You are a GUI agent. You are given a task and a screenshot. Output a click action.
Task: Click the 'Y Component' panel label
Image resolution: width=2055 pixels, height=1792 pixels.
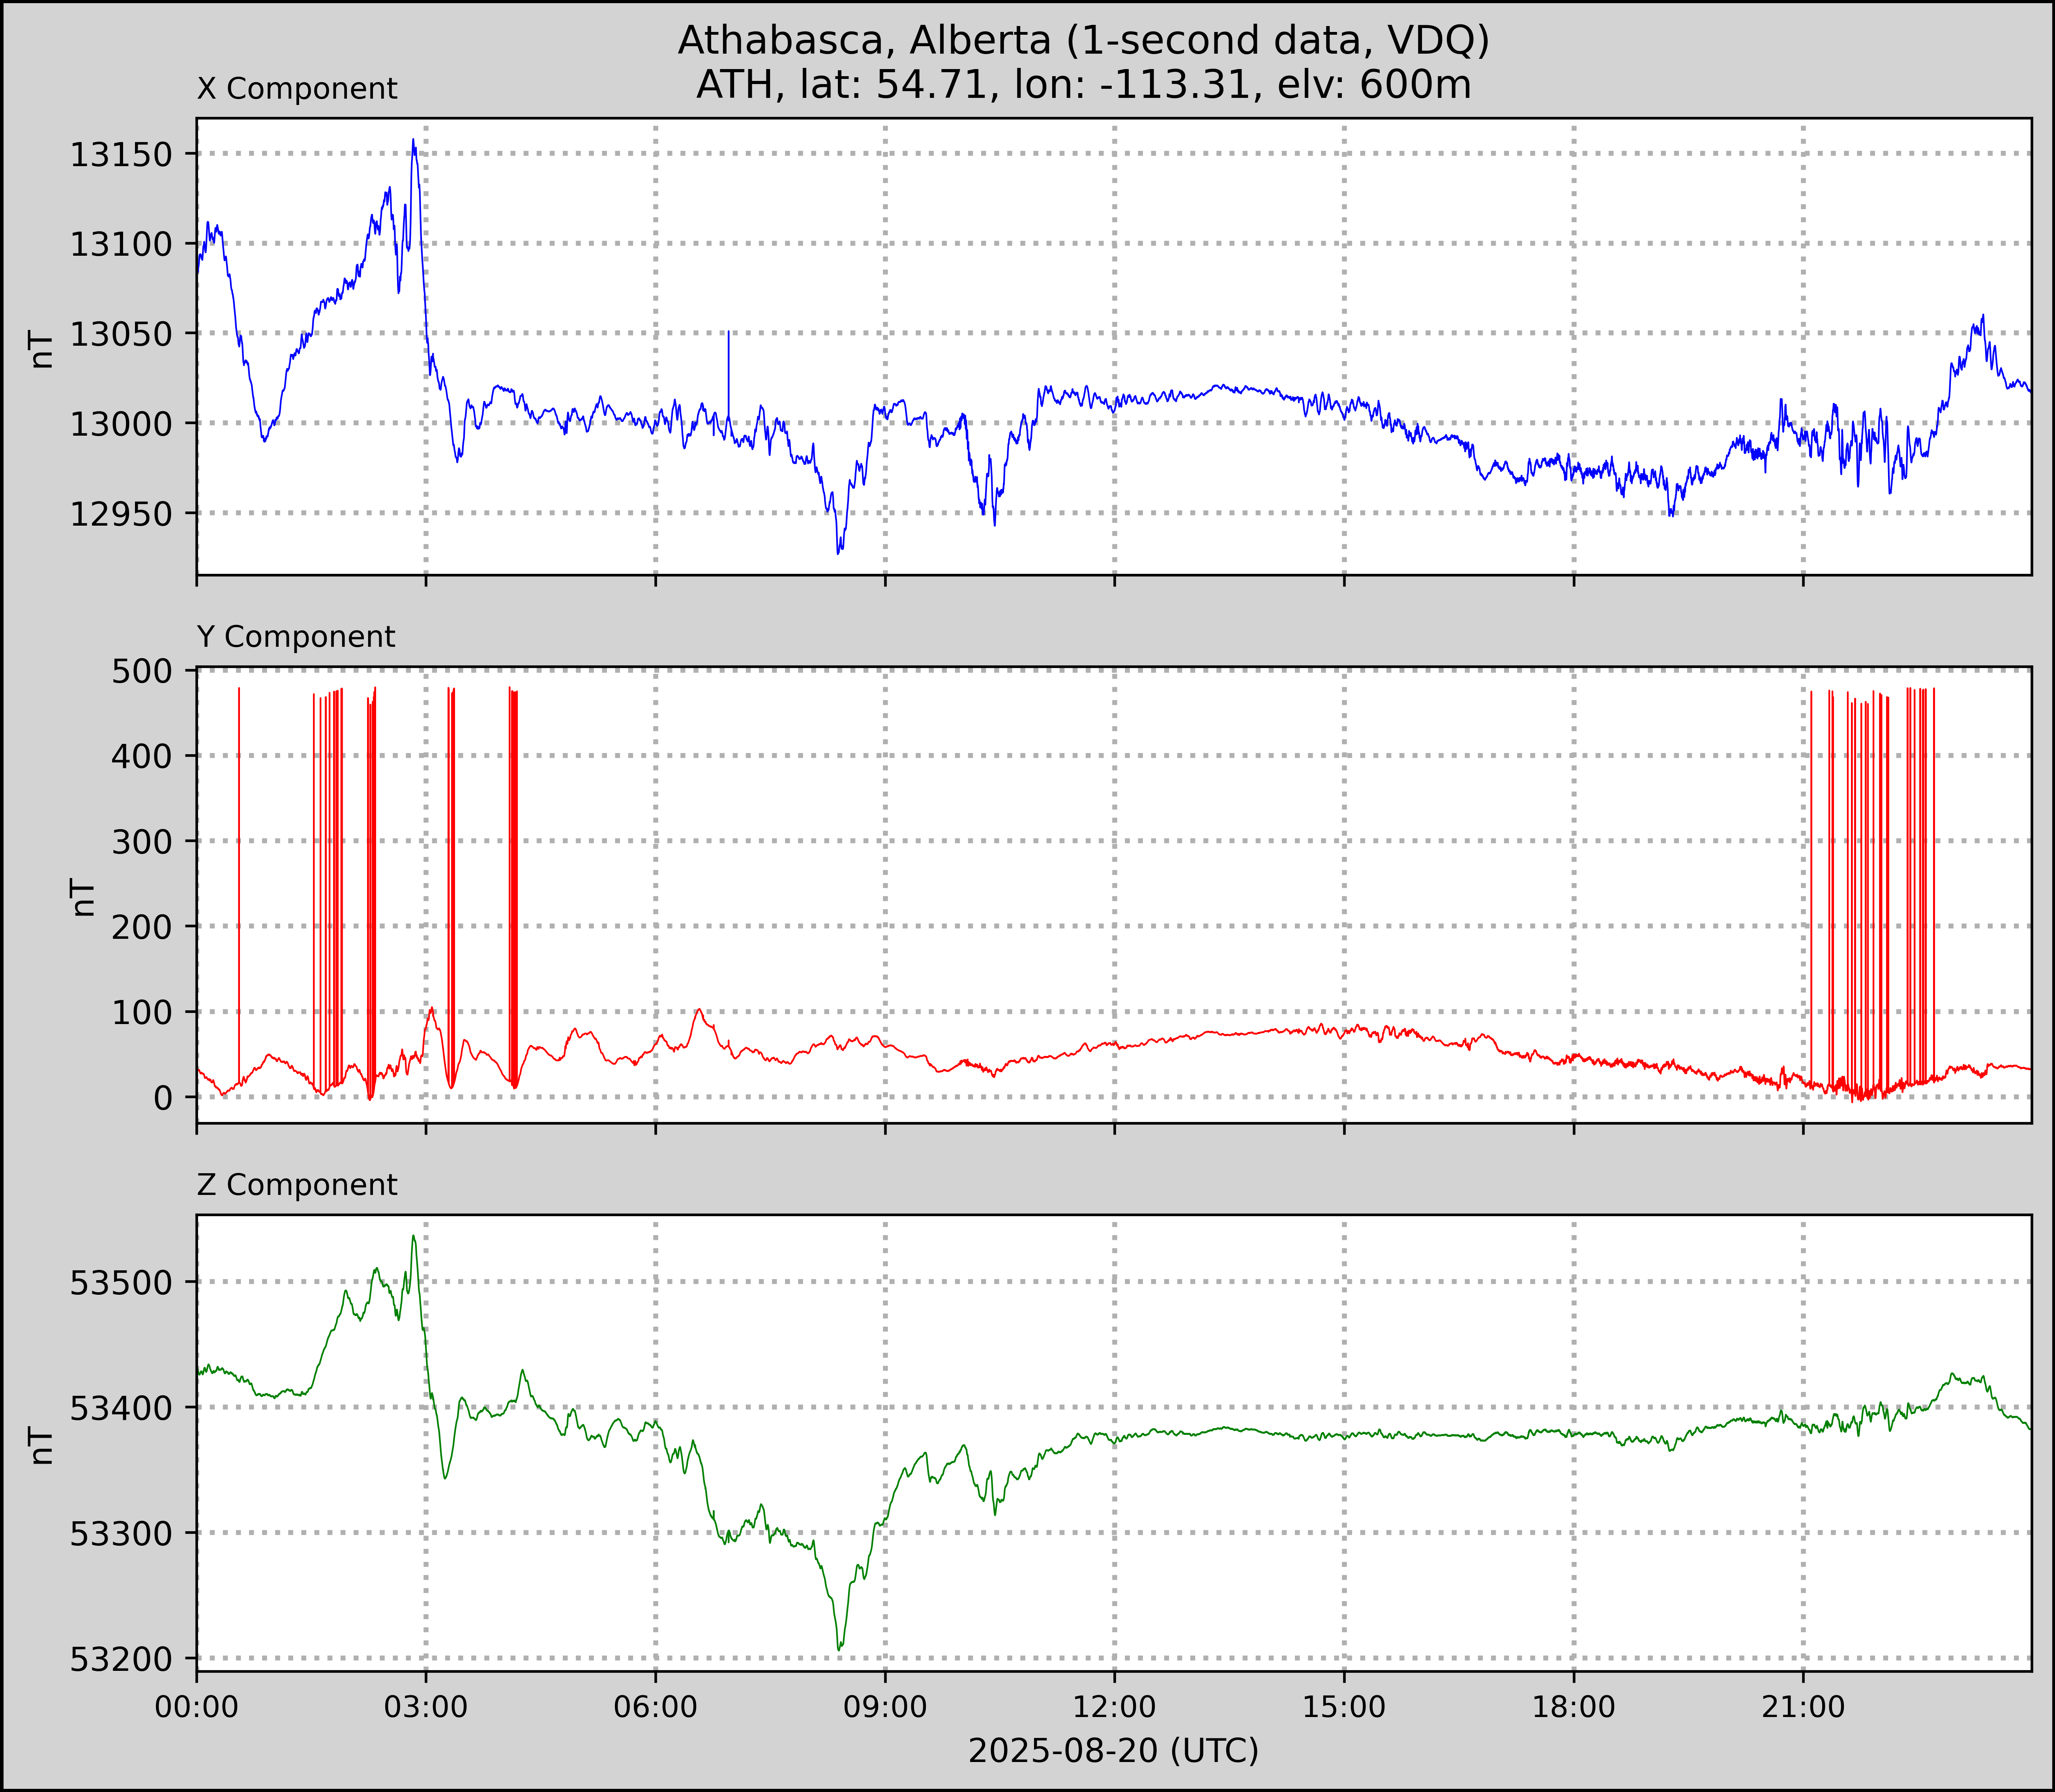click(x=296, y=637)
